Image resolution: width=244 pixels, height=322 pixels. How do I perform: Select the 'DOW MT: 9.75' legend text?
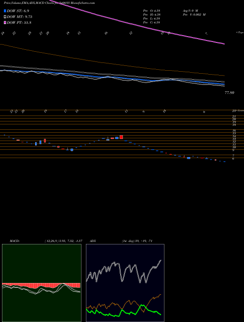tap(20, 17)
